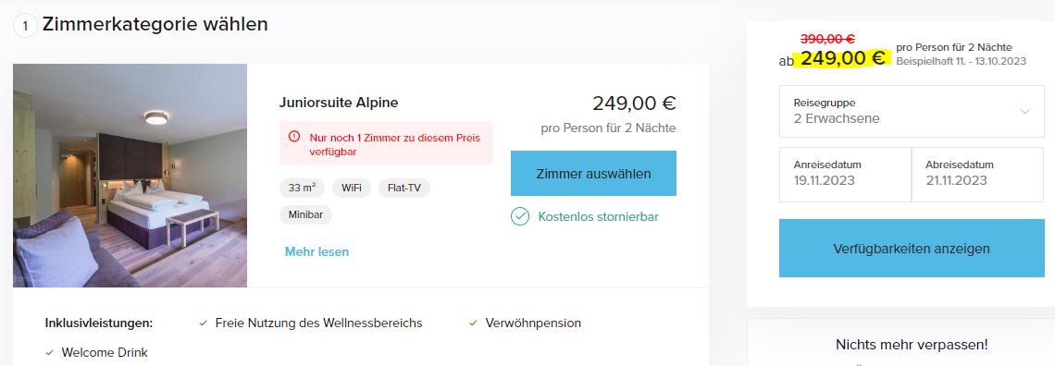
Task: Open the Reisegruppe 2 Erwachsene selector
Action: (x=912, y=112)
